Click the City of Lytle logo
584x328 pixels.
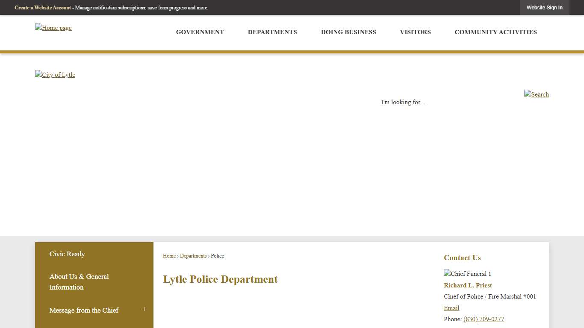pyautogui.click(x=55, y=75)
